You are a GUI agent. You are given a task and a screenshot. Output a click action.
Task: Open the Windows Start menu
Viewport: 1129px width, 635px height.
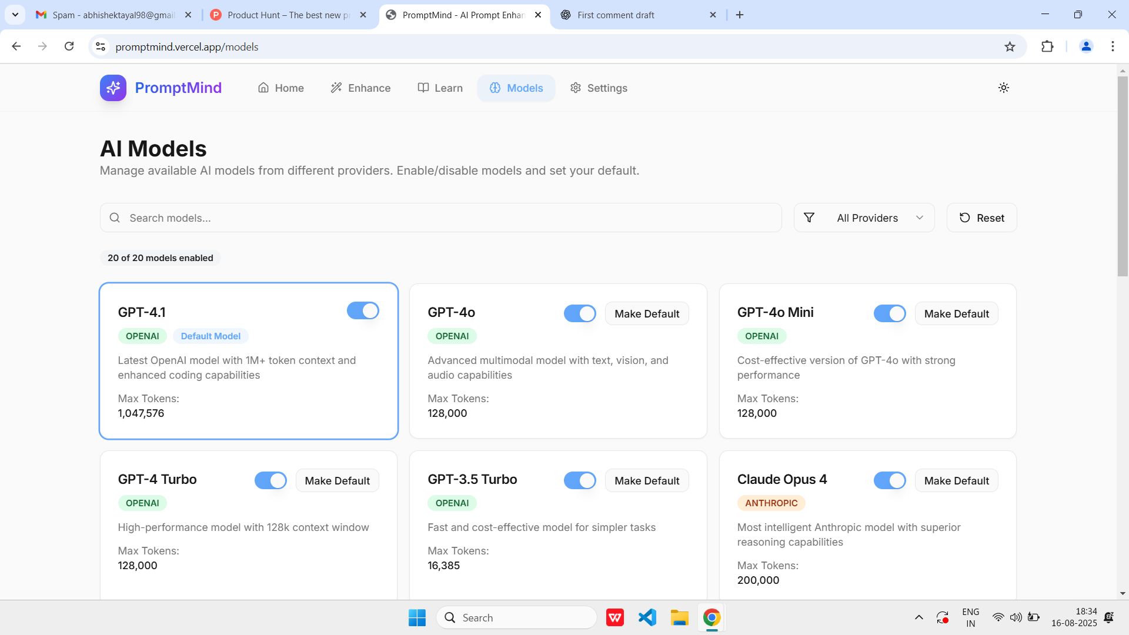[x=417, y=617]
